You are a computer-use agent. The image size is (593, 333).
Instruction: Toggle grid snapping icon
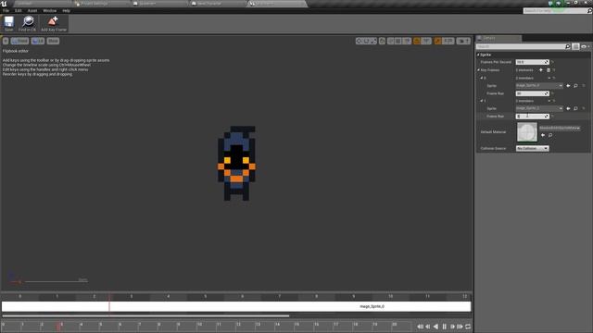398,41
